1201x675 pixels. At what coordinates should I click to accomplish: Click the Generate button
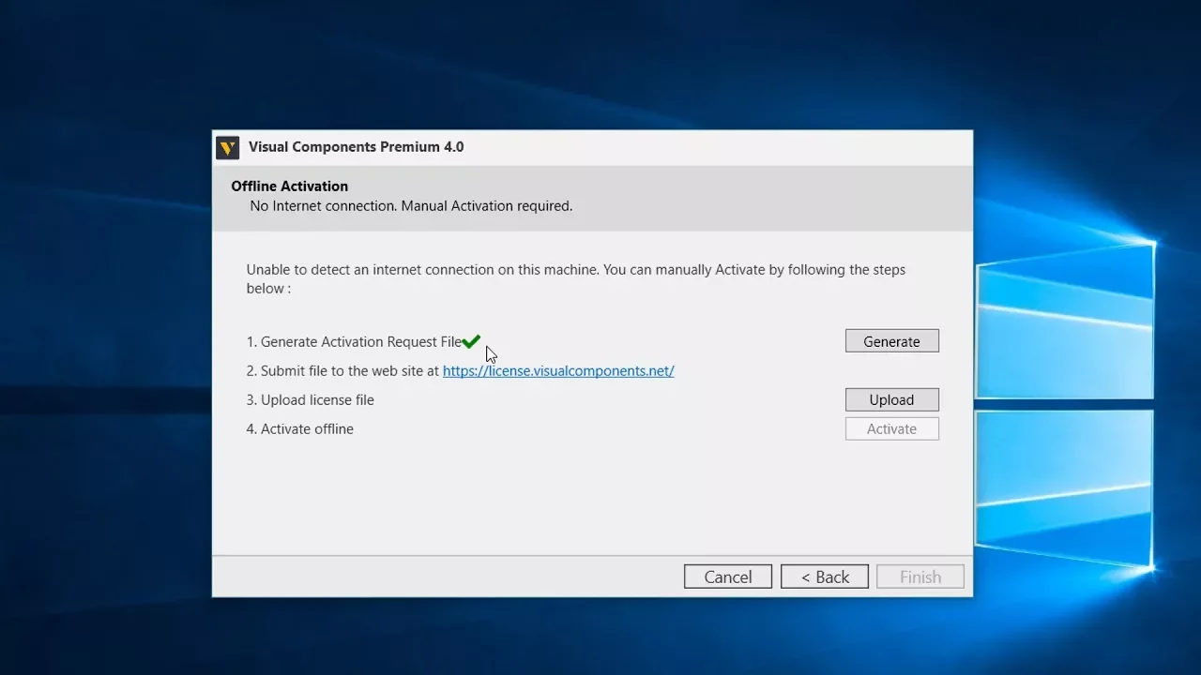[891, 341]
